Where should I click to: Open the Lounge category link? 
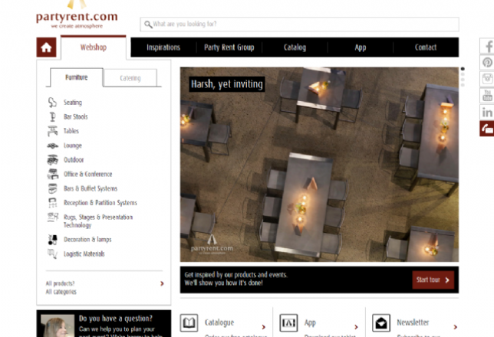click(x=73, y=146)
